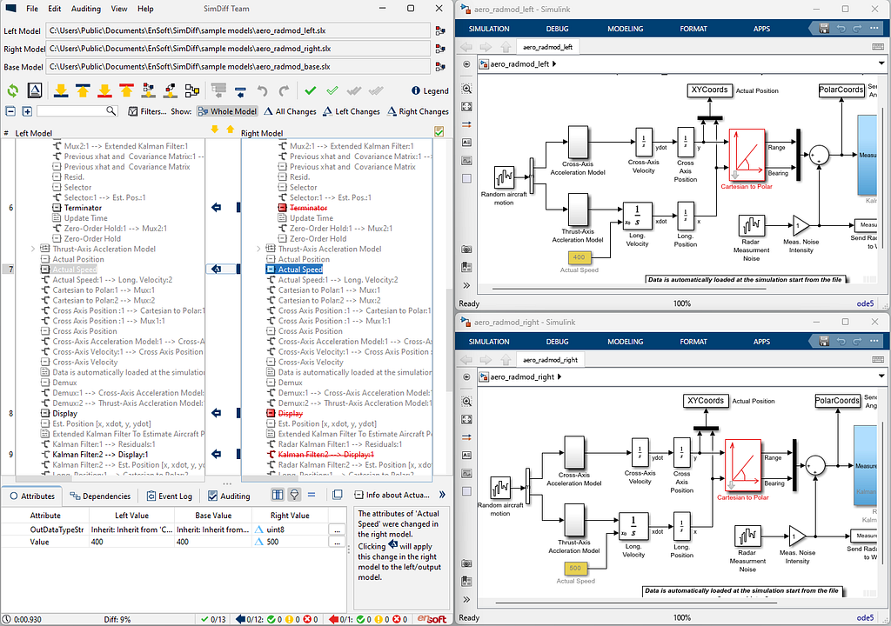Click the search field in SimDiff toolbar

pos(77,111)
